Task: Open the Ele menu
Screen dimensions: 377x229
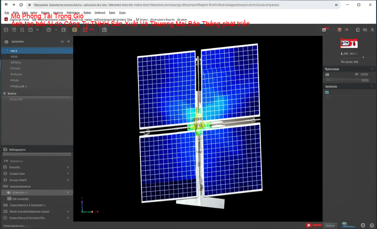Action: [7, 13]
